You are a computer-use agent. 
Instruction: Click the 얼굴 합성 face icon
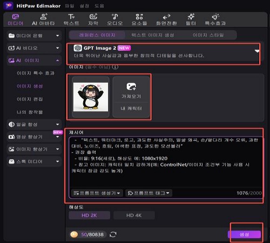[x=11, y=124]
